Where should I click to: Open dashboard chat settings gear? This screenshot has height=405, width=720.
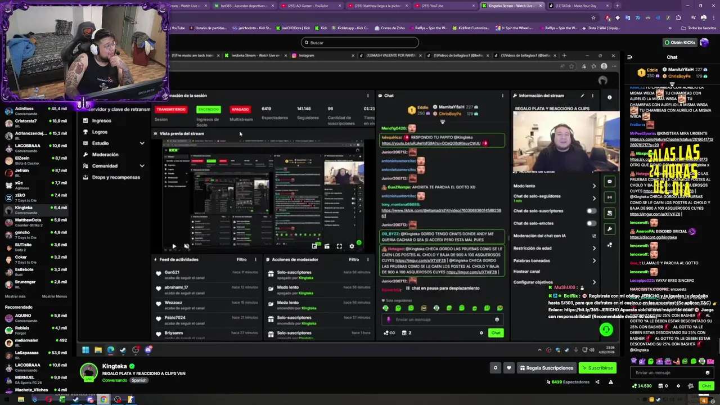[x=481, y=333]
